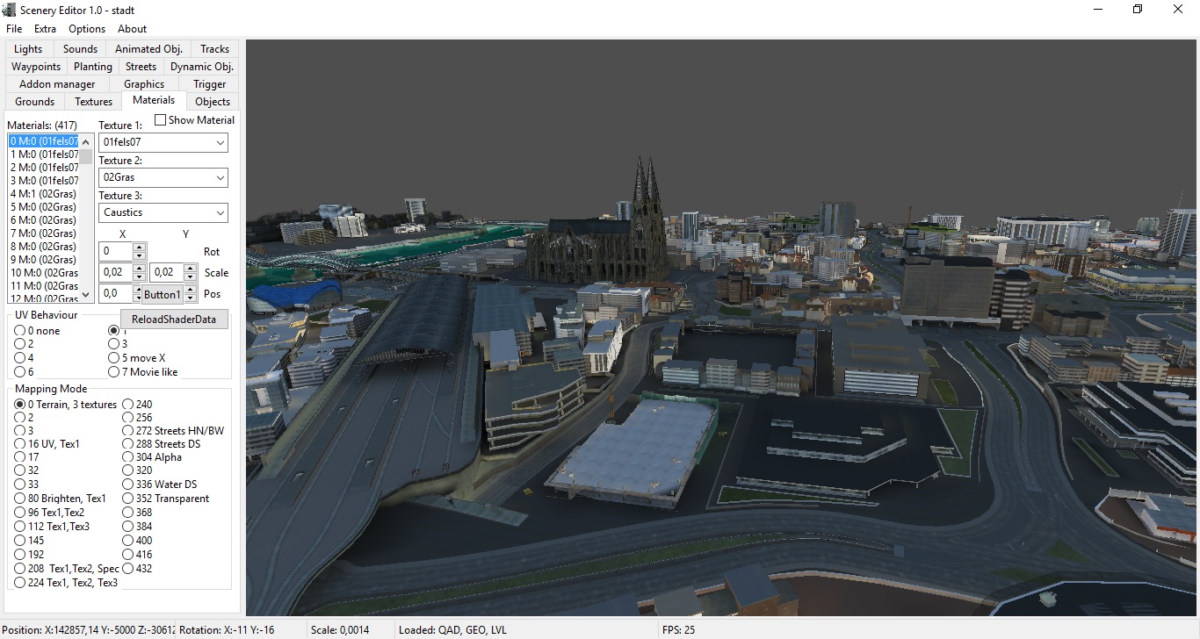
Task: Select material '4 M:1 (02Gras)' in list
Action: (43, 194)
